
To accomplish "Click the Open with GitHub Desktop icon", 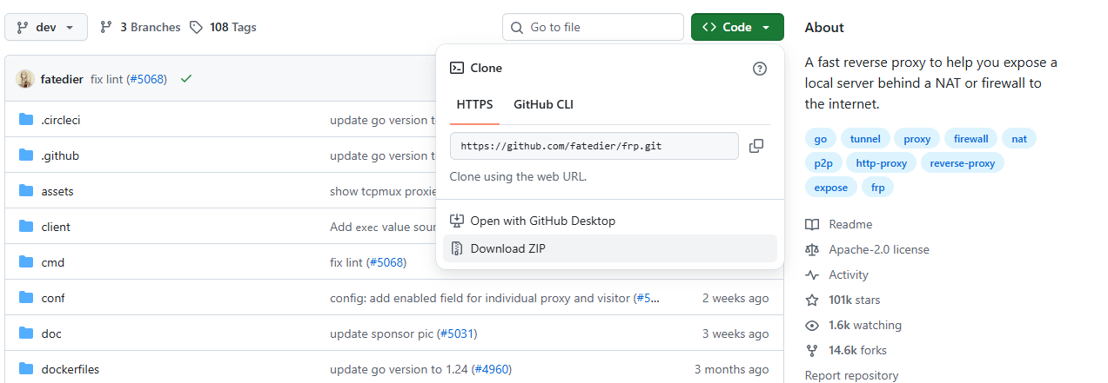I will coord(457,221).
